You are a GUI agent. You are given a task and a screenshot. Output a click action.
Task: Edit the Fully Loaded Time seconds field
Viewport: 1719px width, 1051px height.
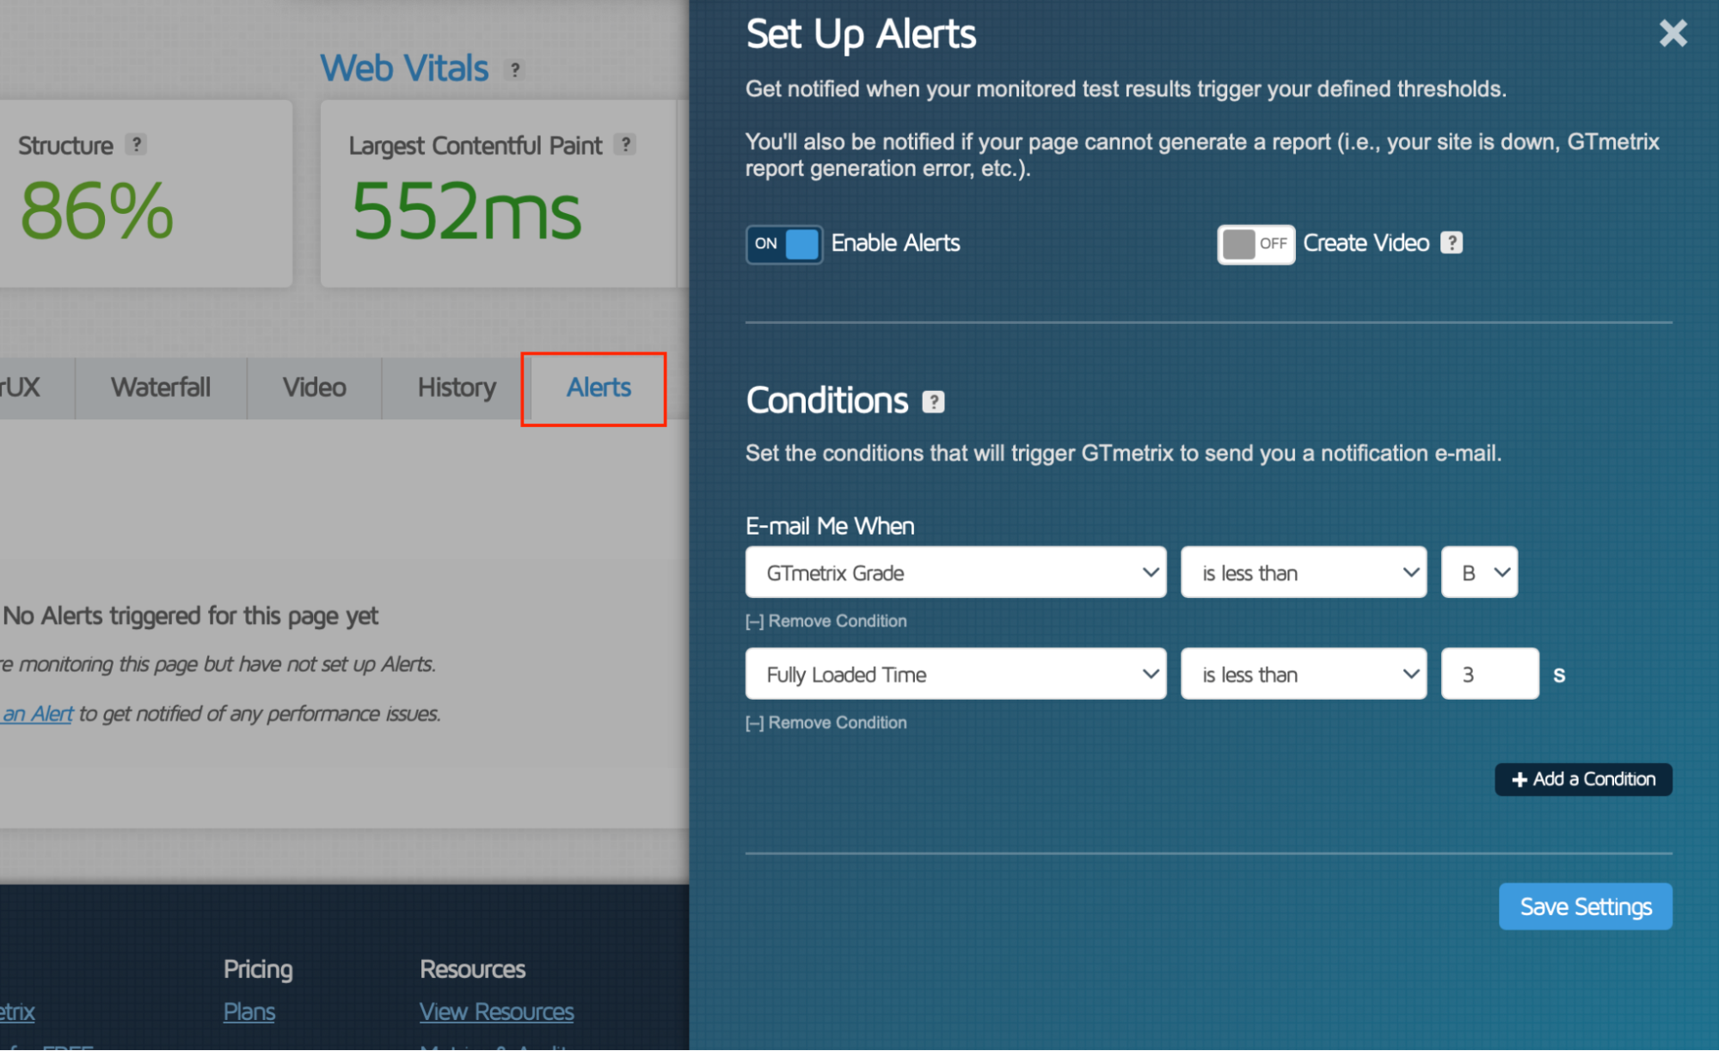[x=1489, y=675]
